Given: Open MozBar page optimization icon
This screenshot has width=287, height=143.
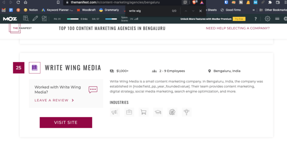Looking at the screenshot, I should [44, 18].
